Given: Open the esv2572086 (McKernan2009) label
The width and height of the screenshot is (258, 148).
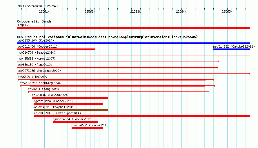Looking at the screenshot, I should click(x=39, y=71).
